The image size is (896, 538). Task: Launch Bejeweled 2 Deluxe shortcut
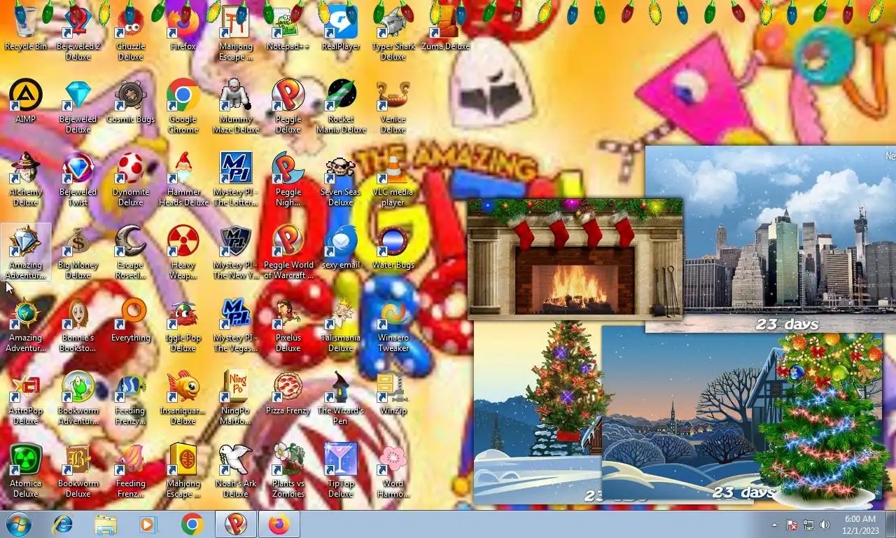coord(78,33)
